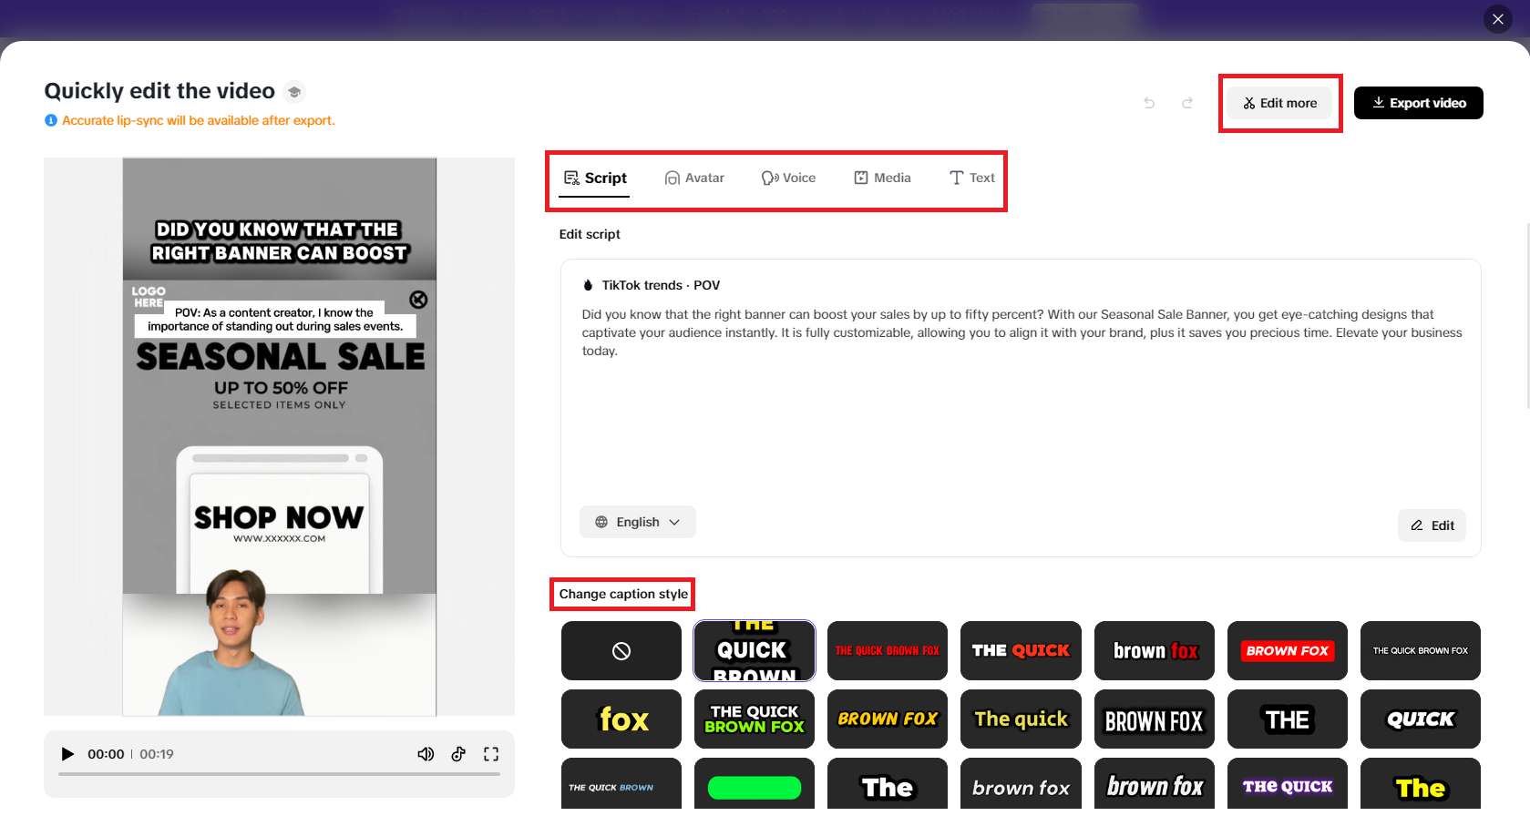Click the 'Change caption style' heading
Image resolution: width=1530 pixels, height=816 pixels.
click(623, 594)
